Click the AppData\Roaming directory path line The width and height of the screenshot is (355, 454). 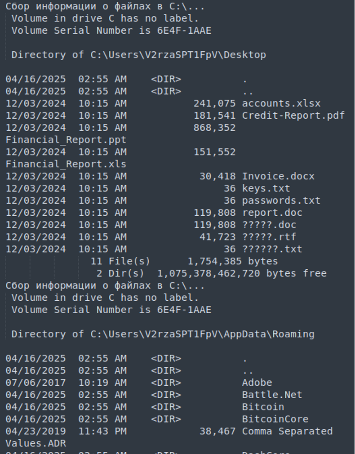click(163, 334)
